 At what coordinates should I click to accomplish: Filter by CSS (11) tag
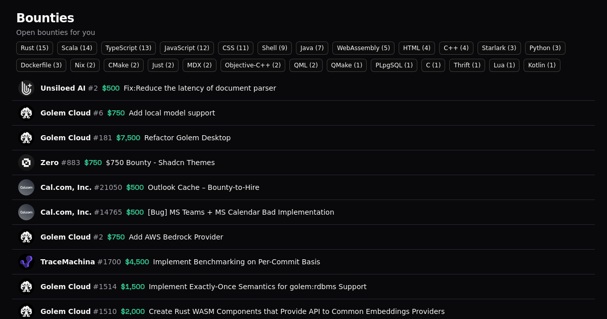[236, 48]
